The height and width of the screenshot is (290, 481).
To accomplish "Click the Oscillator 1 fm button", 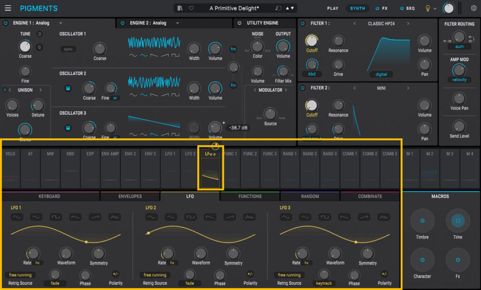I will (x=233, y=49).
